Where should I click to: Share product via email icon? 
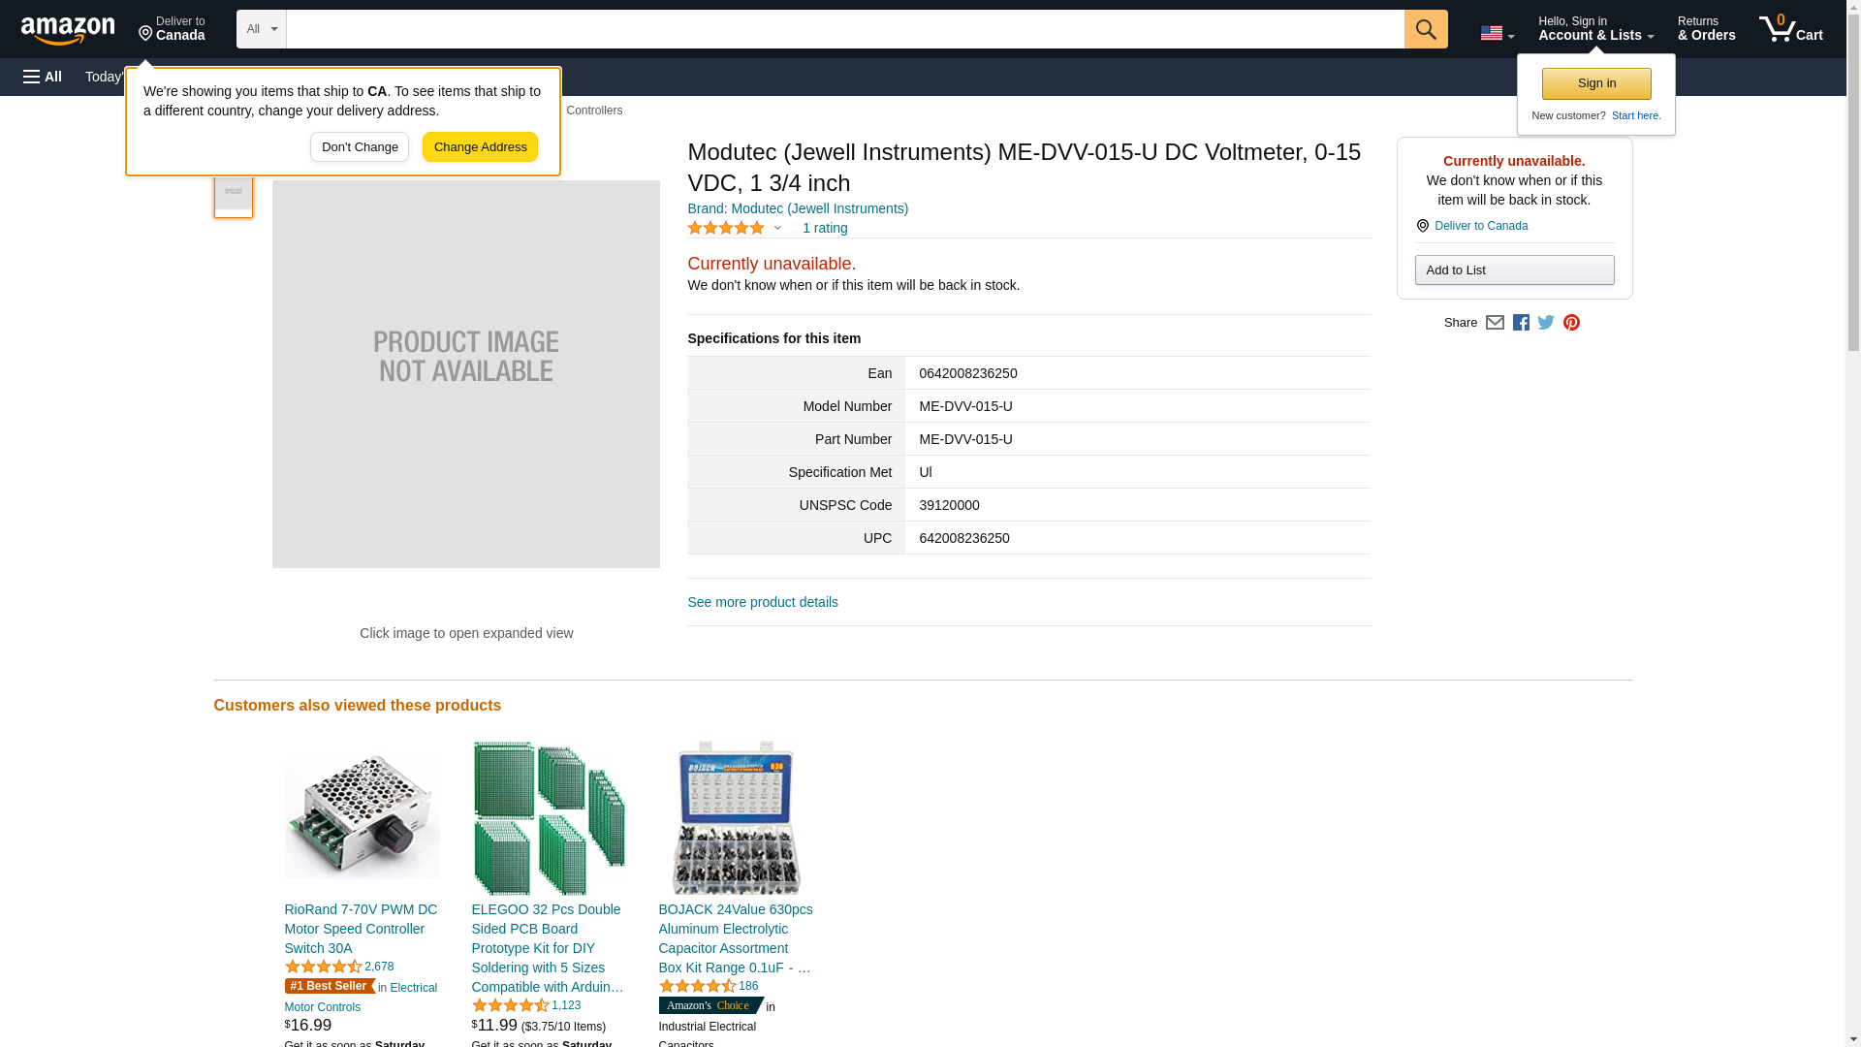(1495, 323)
